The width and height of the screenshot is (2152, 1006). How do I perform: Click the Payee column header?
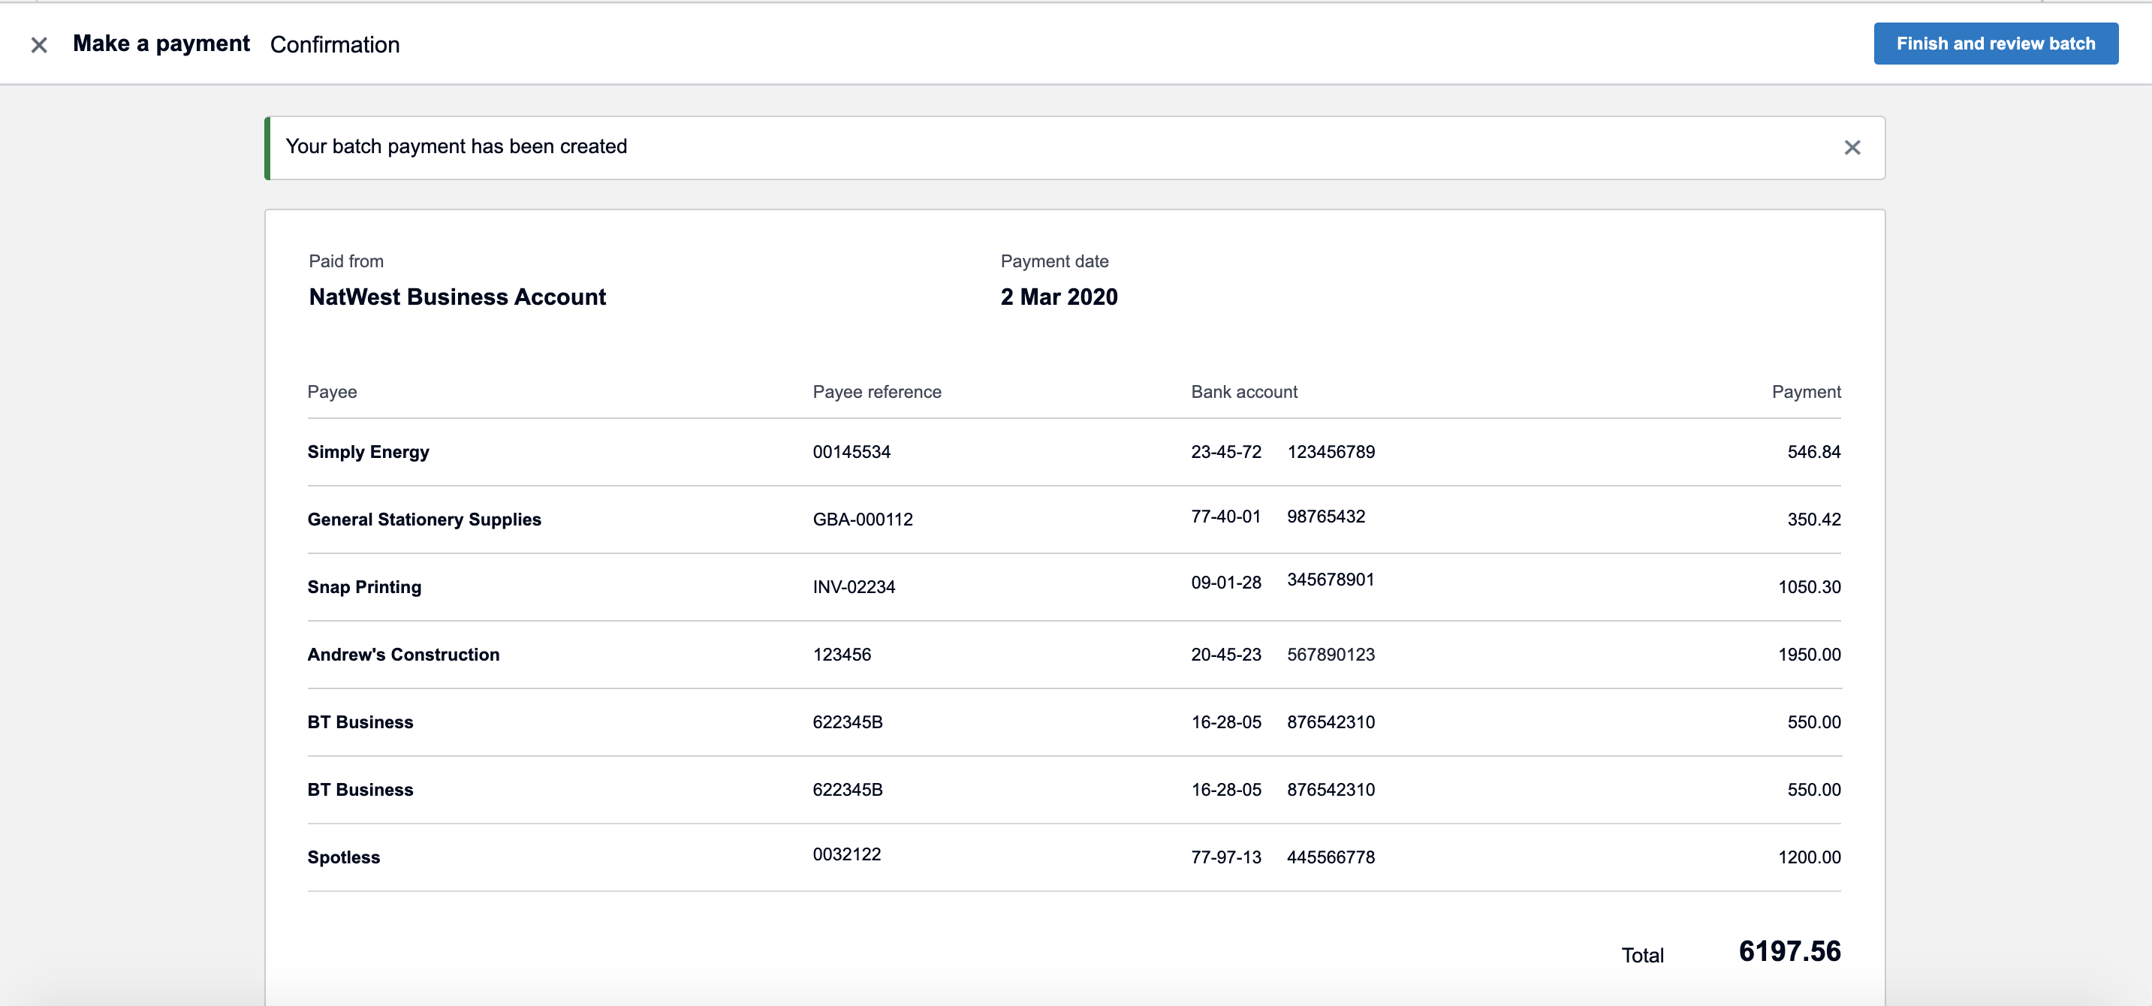tap(332, 392)
